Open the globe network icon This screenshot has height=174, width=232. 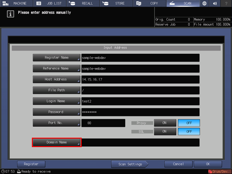pyautogui.click(x=204, y=3)
